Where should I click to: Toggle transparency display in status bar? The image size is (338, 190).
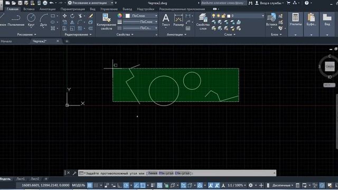point(159,185)
